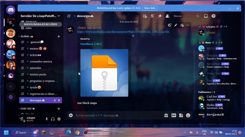Select the comandos-musica channel

[x=41, y=62]
